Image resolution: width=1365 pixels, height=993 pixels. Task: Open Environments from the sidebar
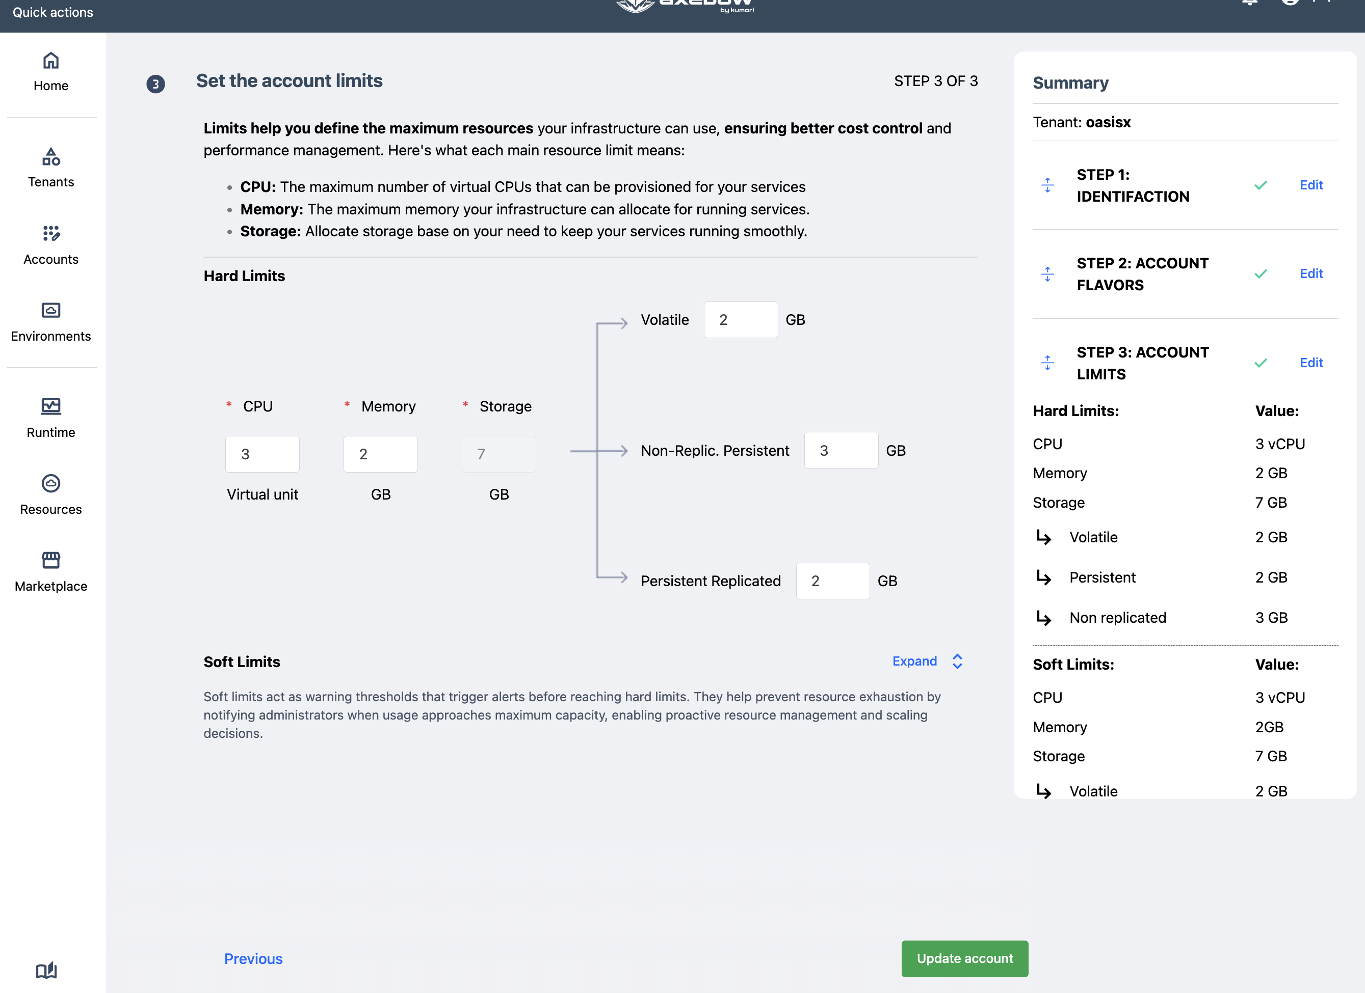tap(50, 310)
